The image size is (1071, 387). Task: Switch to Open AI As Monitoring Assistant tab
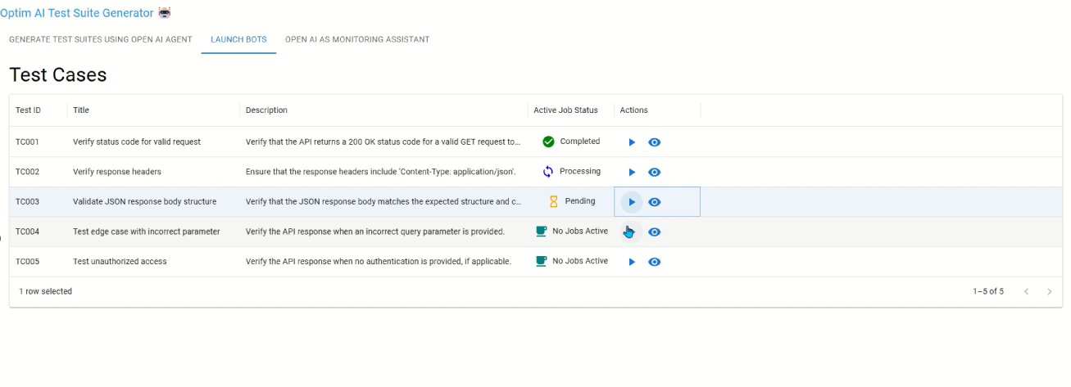coord(357,39)
